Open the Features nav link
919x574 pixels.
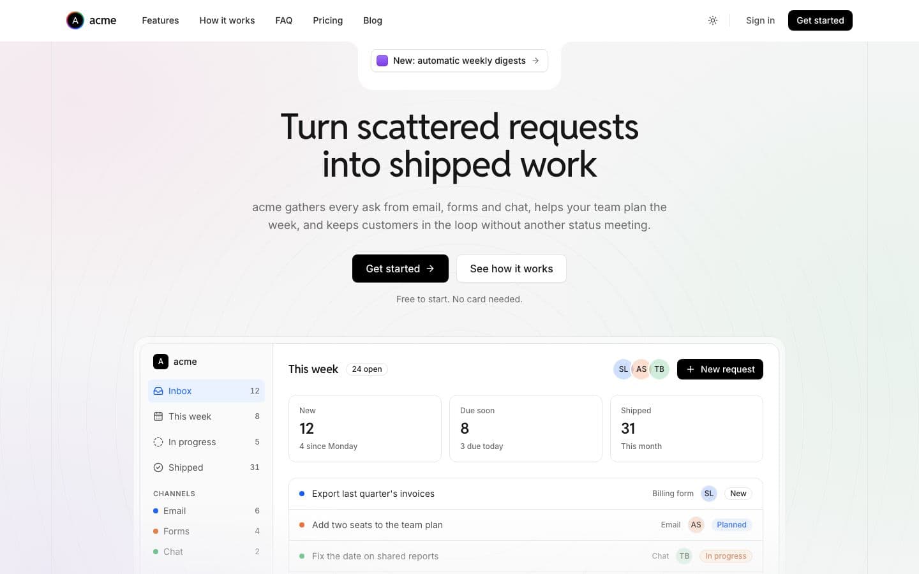(x=160, y=20)
